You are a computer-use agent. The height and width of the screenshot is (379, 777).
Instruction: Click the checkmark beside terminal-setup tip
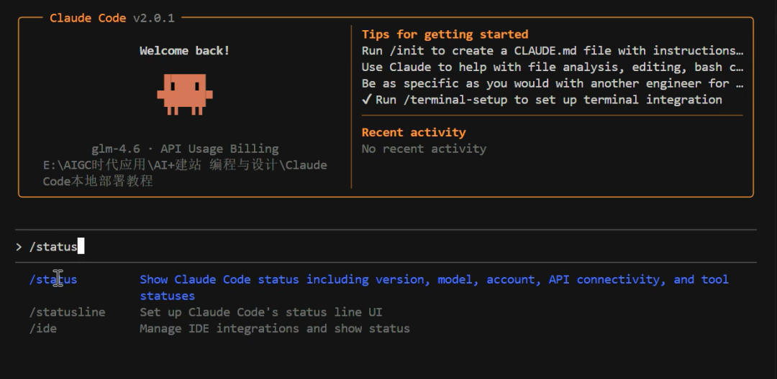[x=367, y=99]
